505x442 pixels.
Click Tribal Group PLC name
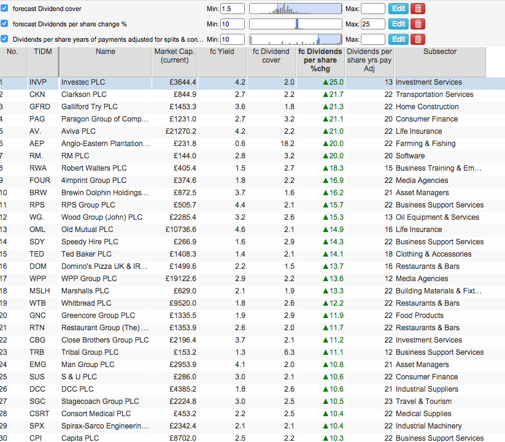(x=90, y=352)
